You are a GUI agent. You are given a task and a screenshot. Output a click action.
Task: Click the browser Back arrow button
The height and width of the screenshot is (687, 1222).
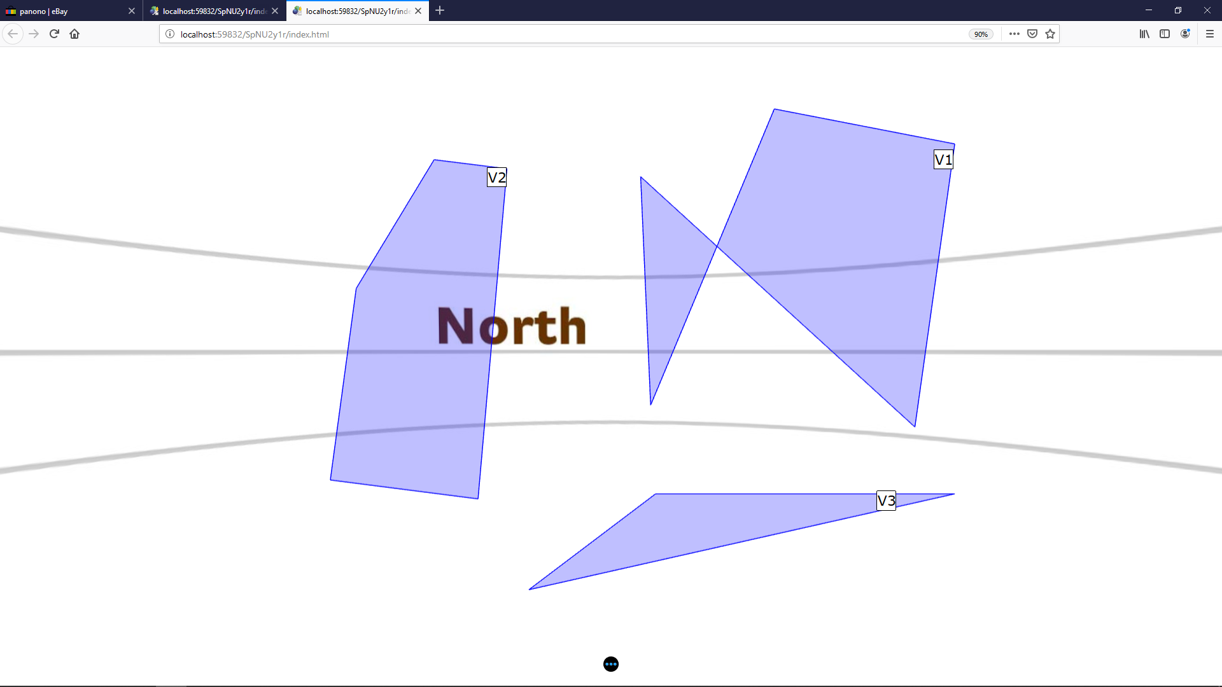click(x=13, y=34)
